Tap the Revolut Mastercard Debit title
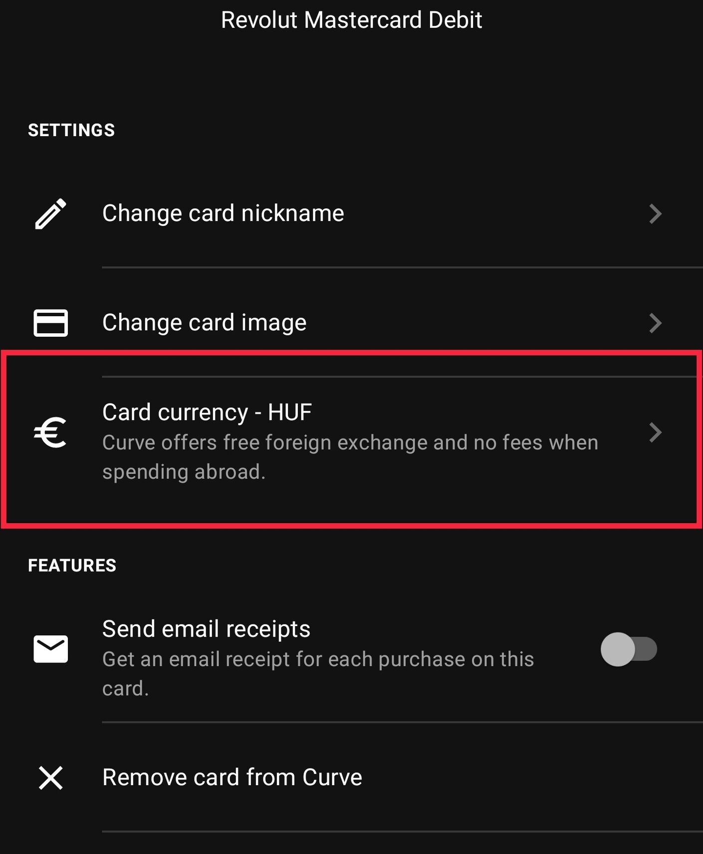The height and width of the screenshot is (854, 703). 351,20
